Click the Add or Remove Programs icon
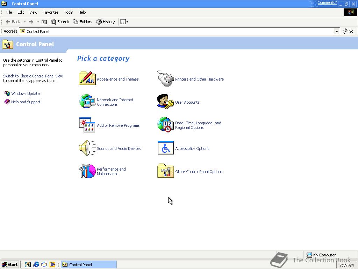The image size is (358, 269). point(87,125)
